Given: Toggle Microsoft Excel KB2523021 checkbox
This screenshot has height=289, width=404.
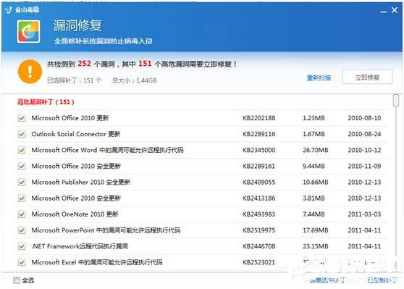Looking at the screenshot, I should click(22, 262).
